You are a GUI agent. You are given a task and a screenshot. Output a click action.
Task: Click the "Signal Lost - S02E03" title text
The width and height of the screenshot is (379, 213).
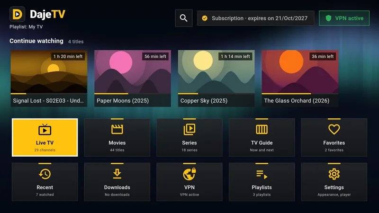pyautogui.click(x=48, y=101)
